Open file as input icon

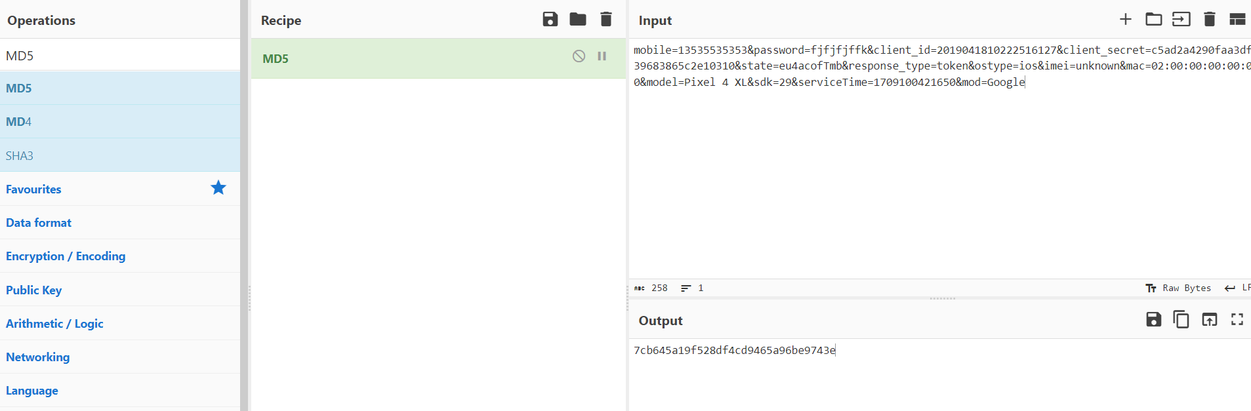1181,20
